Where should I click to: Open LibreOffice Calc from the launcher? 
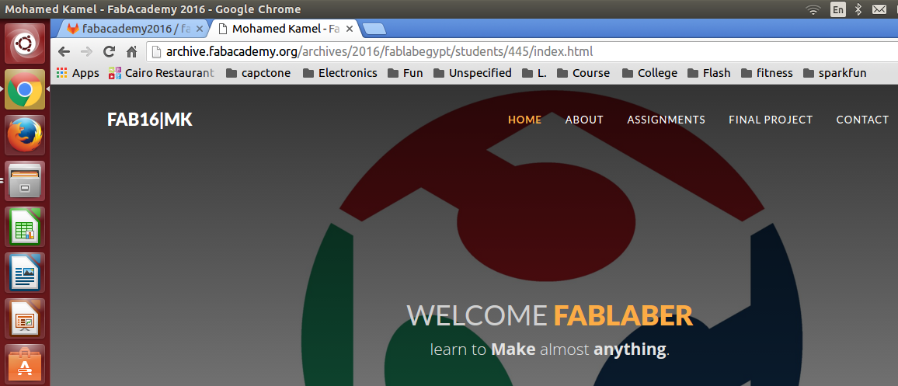pyautogui.click(x=25, y=227)
